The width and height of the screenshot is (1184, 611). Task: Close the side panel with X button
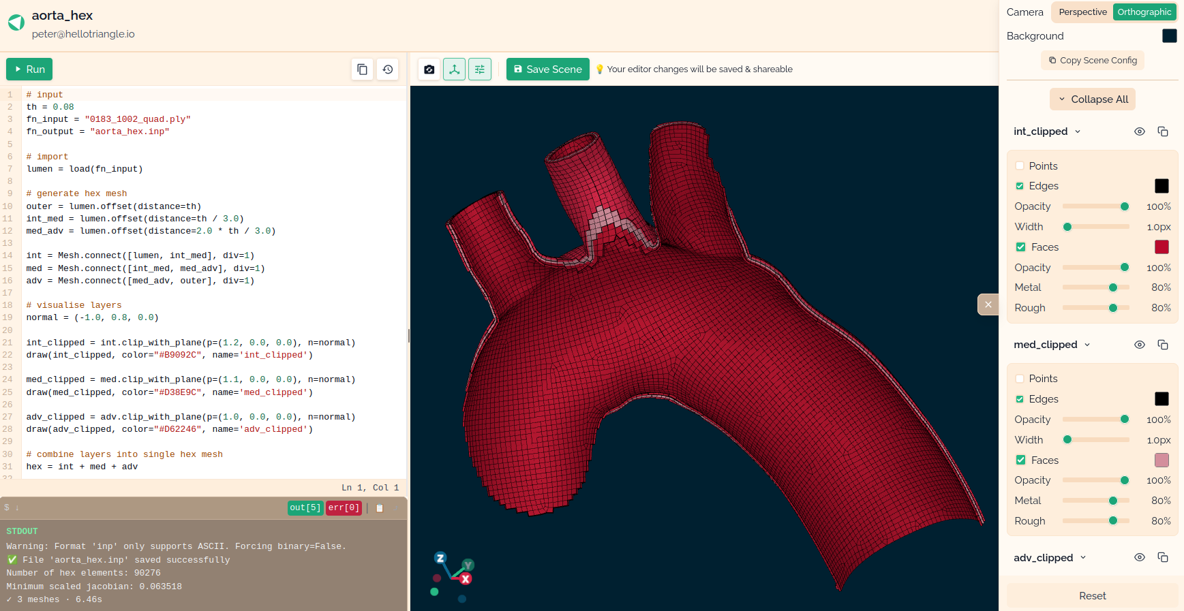(x=988, y=304)
